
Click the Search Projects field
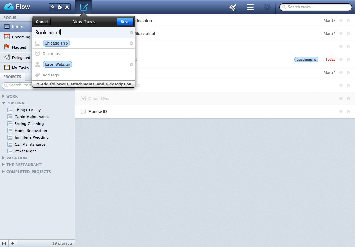pyautogui.click(x=17, y=85)
